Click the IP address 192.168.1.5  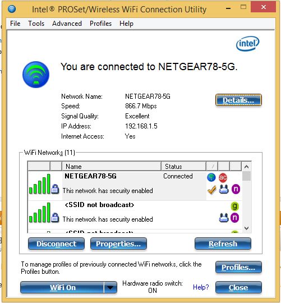coord(141,126)
